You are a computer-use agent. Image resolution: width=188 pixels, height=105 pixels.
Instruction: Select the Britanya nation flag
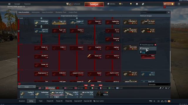click(x=68, y=88)
